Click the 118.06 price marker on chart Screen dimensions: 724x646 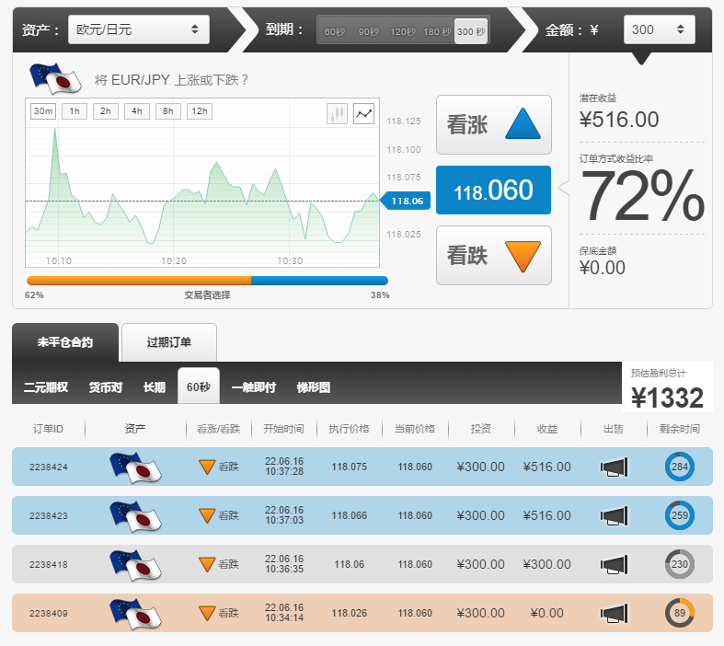(406, 201)
